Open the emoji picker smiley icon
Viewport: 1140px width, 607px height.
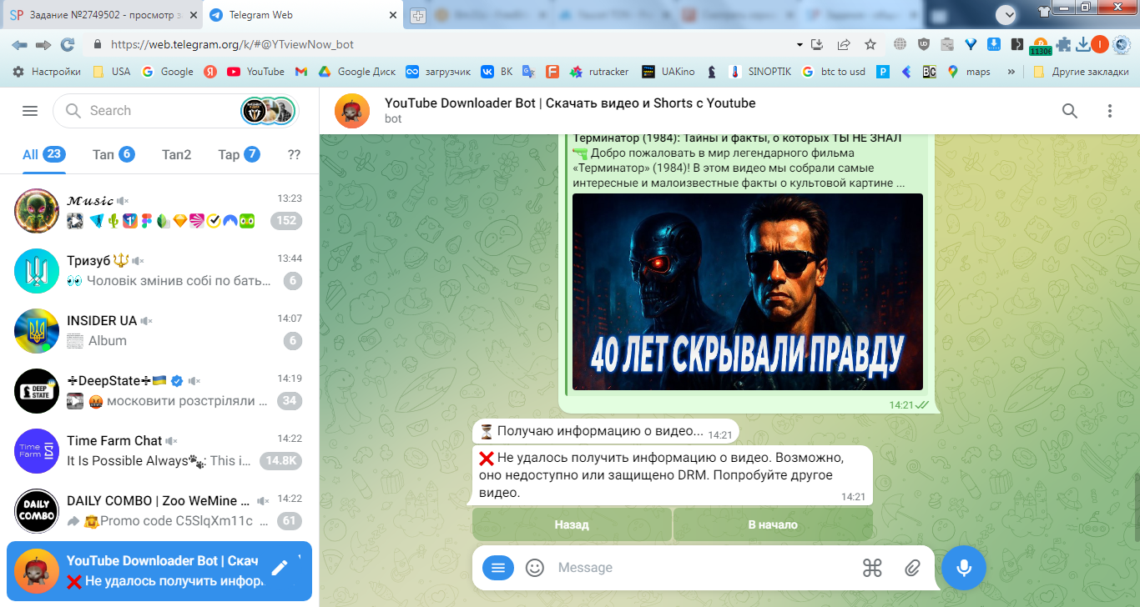(x=535, y=568)
